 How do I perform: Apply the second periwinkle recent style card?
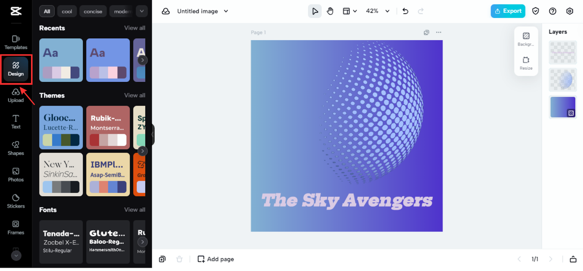click(x=108, y=60)
